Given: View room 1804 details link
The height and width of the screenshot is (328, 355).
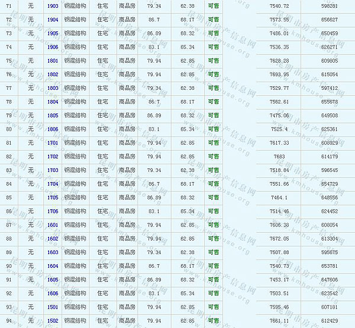Looking at the screenshot, I should 53,102.
